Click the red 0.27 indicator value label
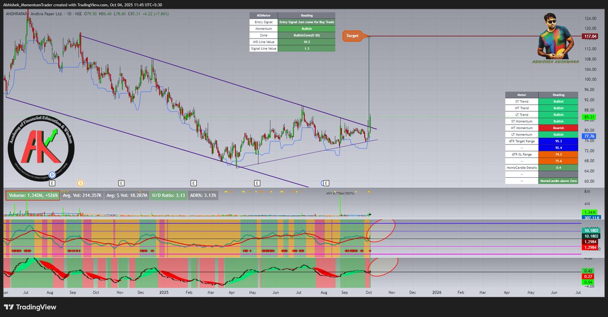Viewport: 608px width, 317px height. [x=588, y=277]
